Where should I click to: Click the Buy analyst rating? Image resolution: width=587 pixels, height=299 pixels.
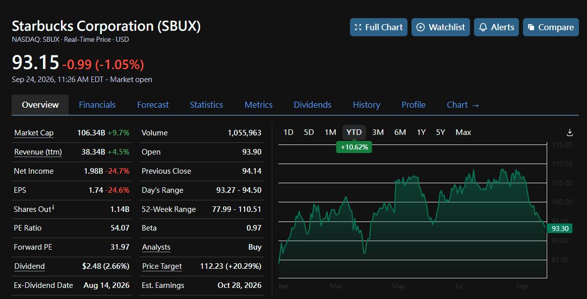255,247
